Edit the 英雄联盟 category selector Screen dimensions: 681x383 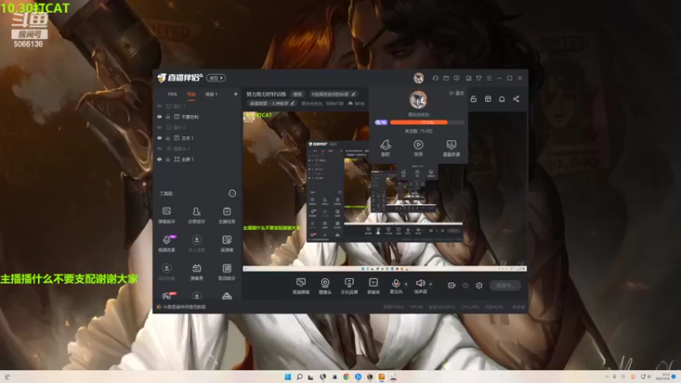pyautogui.click(x=272, y=104)
